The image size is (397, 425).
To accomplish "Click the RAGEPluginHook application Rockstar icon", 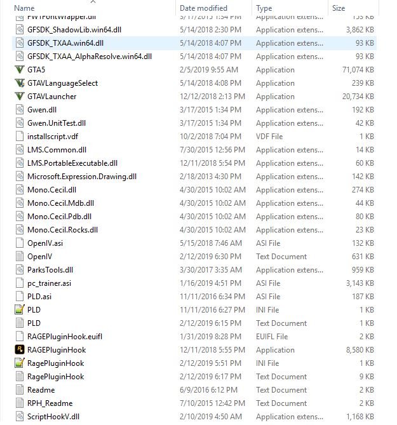I will click(x=20, y=349).
